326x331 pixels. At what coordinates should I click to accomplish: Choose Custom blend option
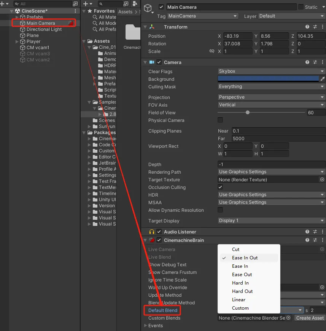(x=249, y=308)
